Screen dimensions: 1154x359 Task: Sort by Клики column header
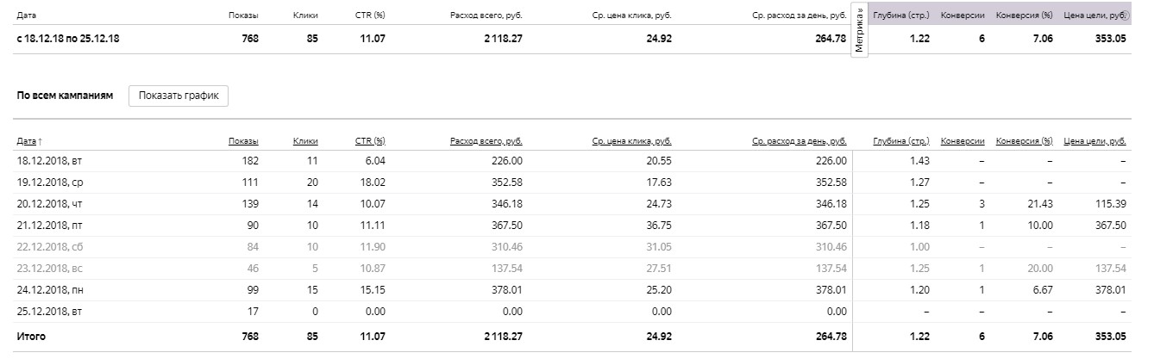(305, 140)
